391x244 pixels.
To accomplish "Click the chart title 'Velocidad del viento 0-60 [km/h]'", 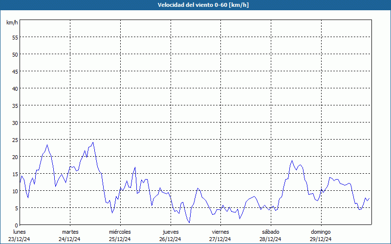I will pyautogui.click(x=203, y=5).
